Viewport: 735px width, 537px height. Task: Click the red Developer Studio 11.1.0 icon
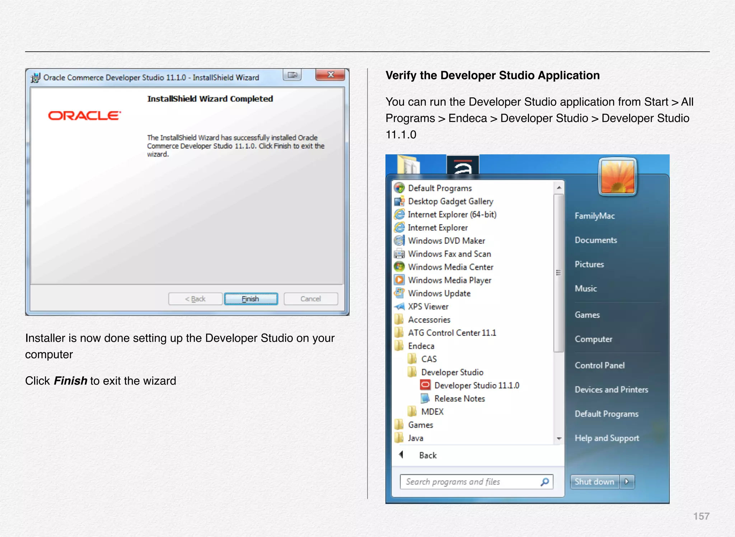[425, 385]
